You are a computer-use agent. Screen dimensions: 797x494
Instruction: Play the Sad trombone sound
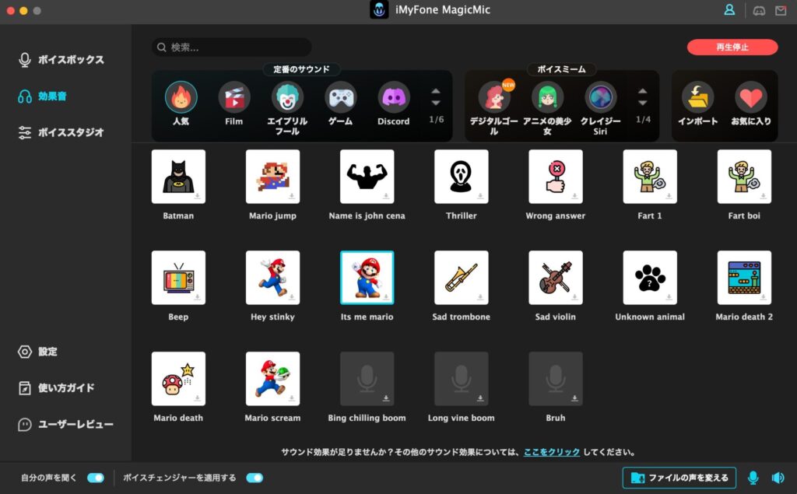click(x=461, y=278)
